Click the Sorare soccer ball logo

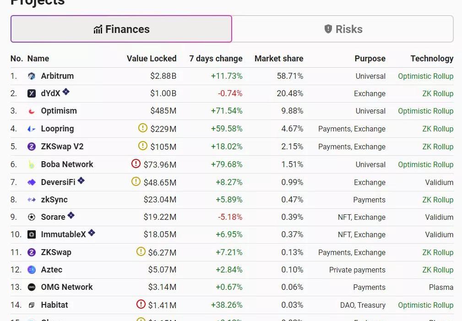tap(32, 217)
